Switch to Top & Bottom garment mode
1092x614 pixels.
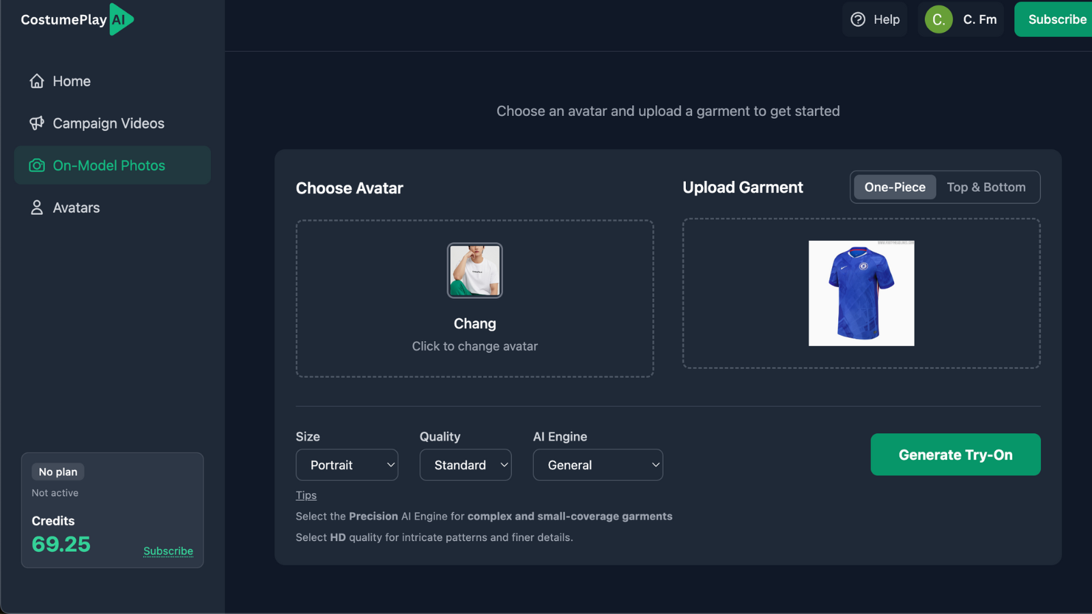click(x=986, y=187)
